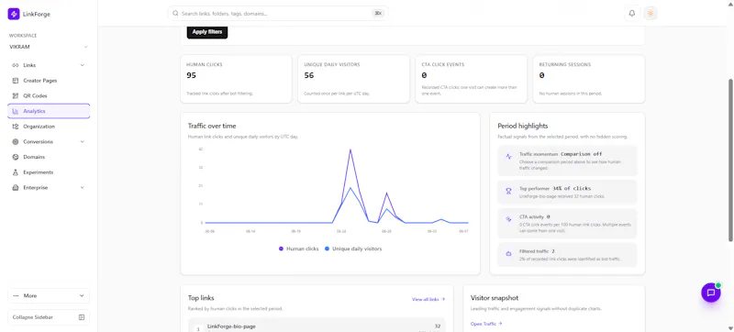Expand the Conversions submenu chevron
This screenshot has width=734, height=332.
(83, 141)
